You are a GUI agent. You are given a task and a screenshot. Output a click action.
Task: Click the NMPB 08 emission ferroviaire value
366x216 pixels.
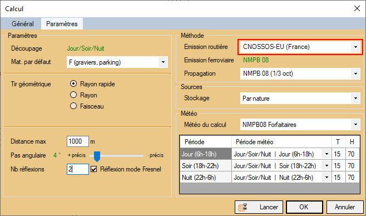[x=256, y=60]
